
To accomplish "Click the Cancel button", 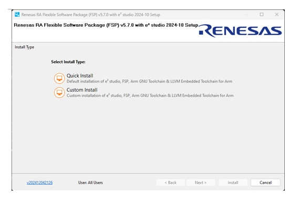I will [265, 183].
